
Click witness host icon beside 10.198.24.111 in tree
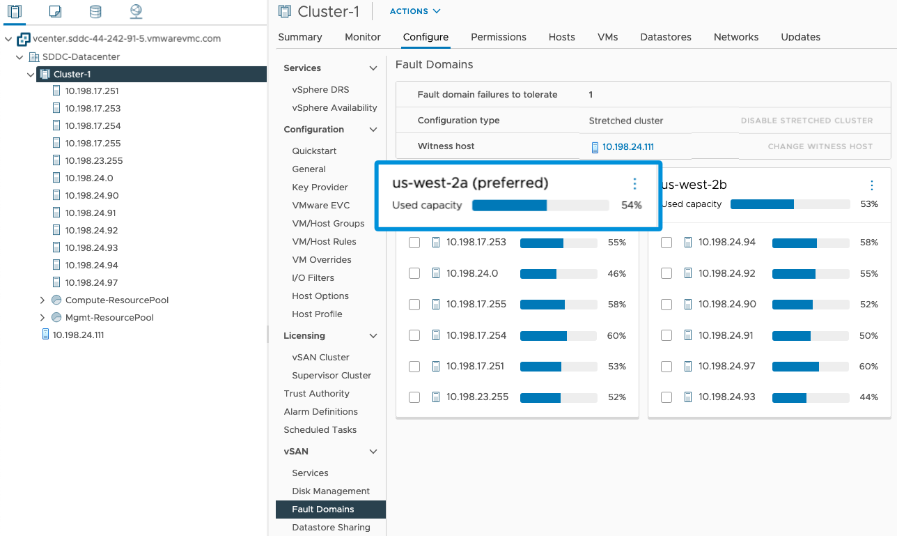(46, 335)
